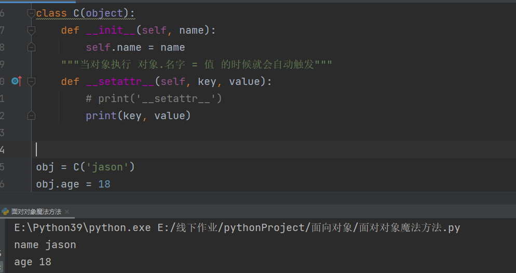Open the 面对对象魔法方法 run tab
Viewport: 516px width, 273px height.
coord(36,212)
